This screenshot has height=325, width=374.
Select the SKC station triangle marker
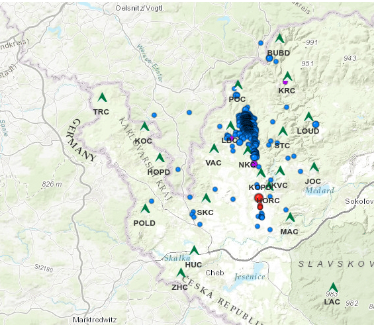[206, 198]
